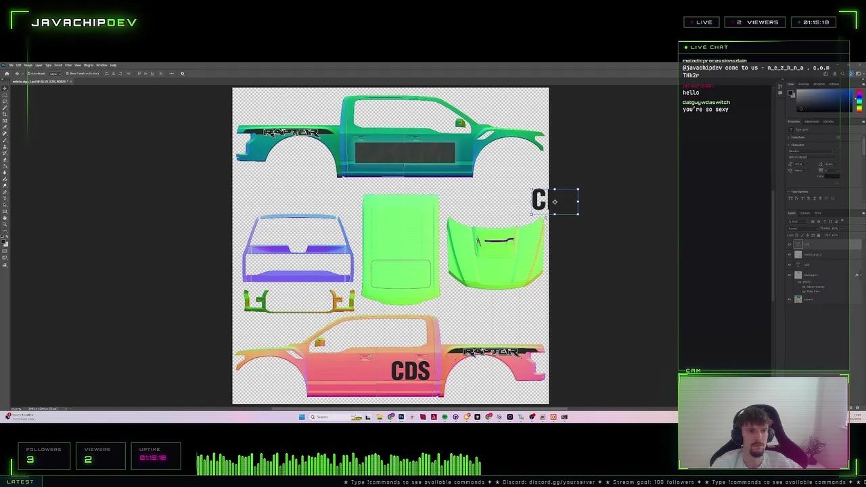Open the Edit Toolbar ellipsis button
The image size is (866, 487).
5,231
